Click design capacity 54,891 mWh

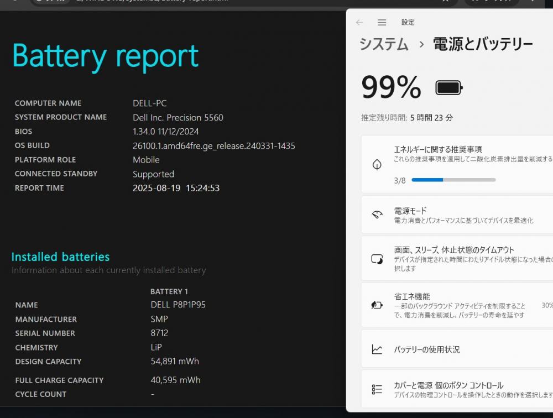click(x=175, y=361)
